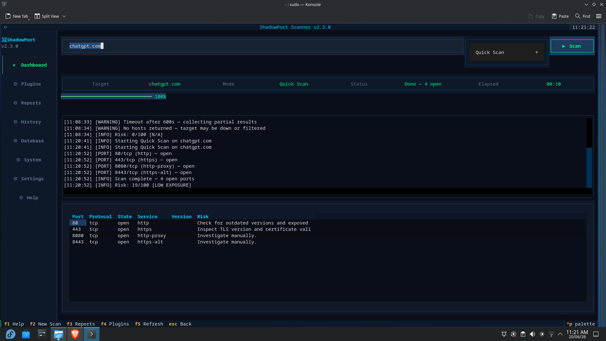The width and height of the screenshot is (606, 341).
Task: Click the f1 Help footer shortcut
Action: click(14, 324)
